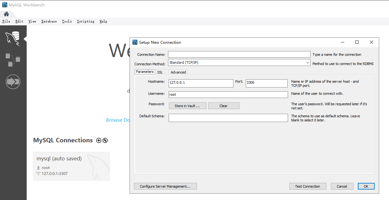Open the Database menu
This screenshot has height=200, width=389.
tap(49, 21)
